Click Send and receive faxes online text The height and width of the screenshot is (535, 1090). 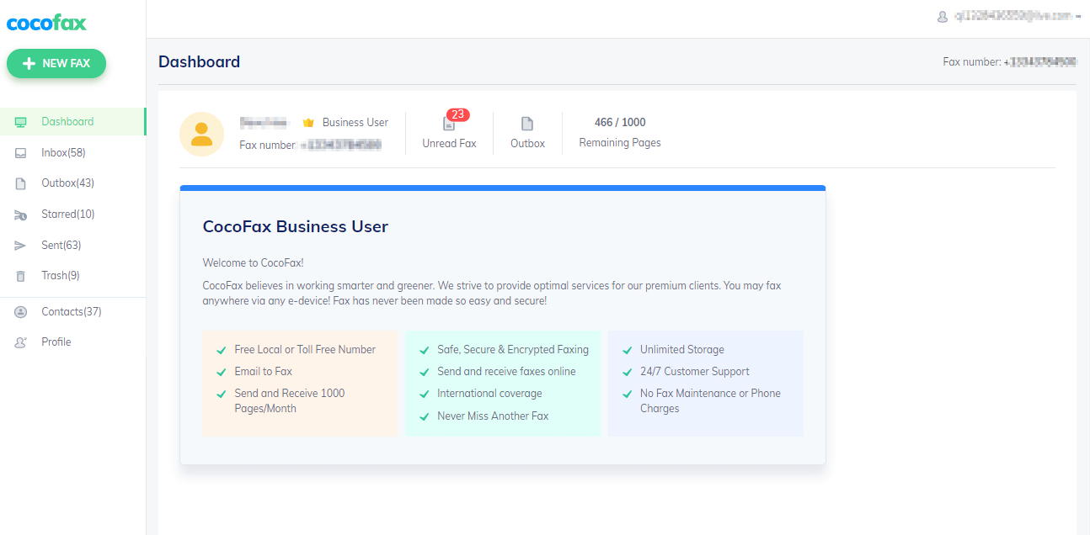(506, 372)
